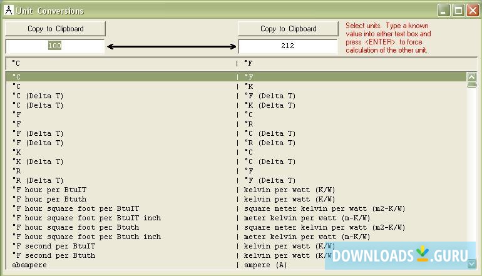Select the abampere to ampere row

pyautogui.click(x=236, y=265)
